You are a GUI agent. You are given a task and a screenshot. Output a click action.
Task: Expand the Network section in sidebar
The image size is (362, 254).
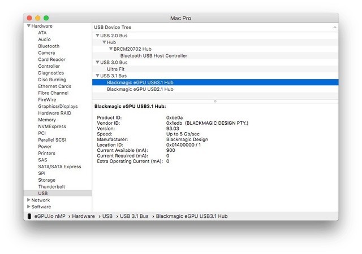tap(28, 200)
